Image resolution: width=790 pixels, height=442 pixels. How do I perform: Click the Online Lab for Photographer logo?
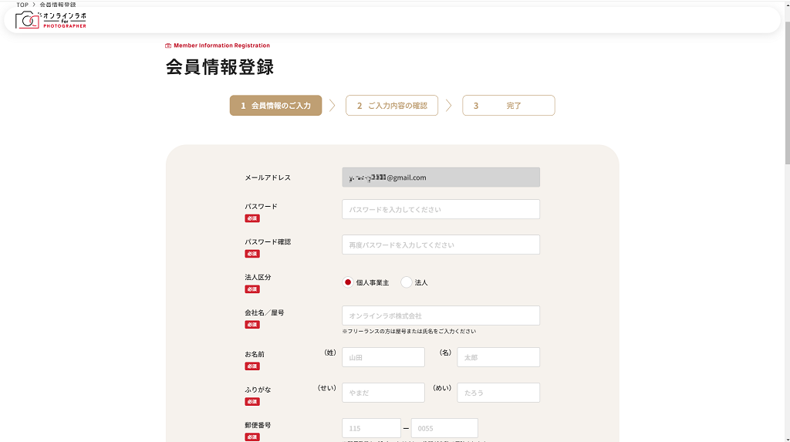[x=51, y=20]
